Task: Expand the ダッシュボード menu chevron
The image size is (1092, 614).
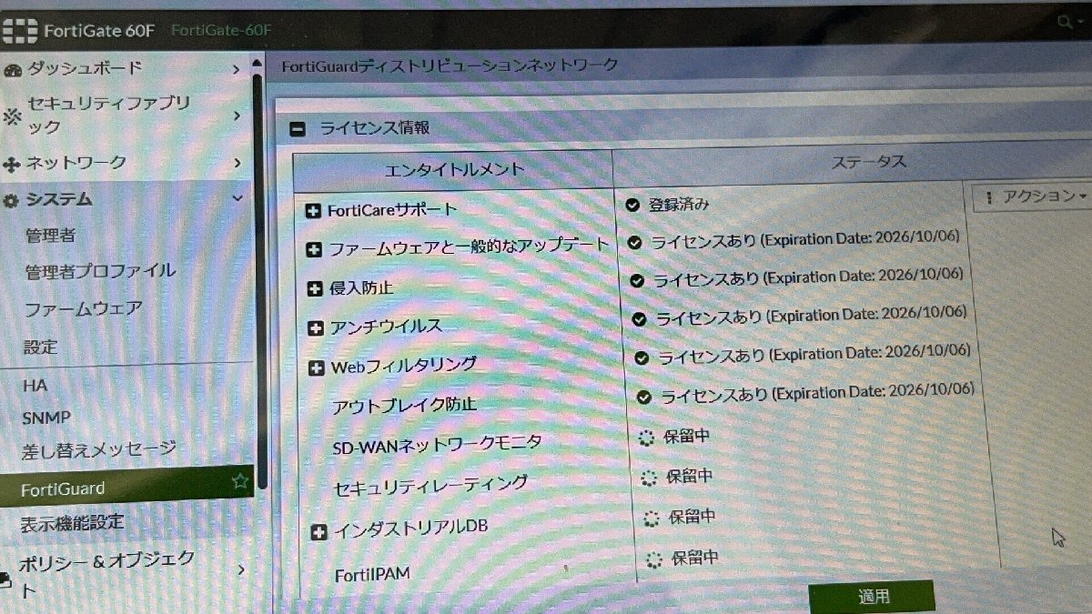Action: point(236,70)
